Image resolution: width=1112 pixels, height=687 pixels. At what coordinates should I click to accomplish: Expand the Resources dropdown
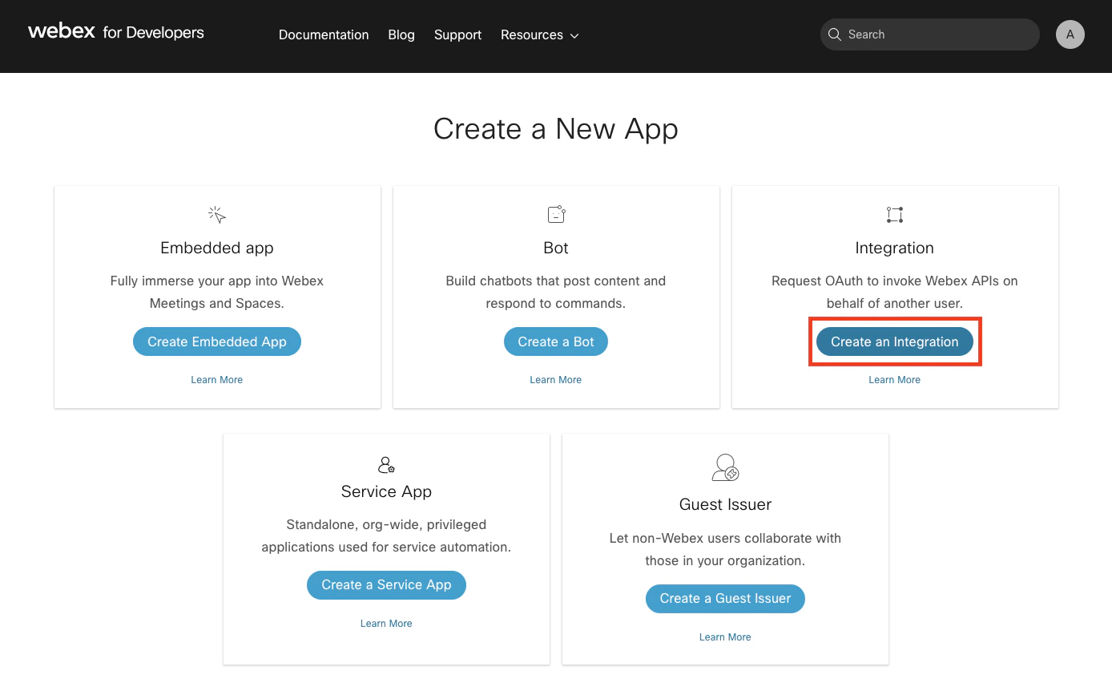point(538,34)
